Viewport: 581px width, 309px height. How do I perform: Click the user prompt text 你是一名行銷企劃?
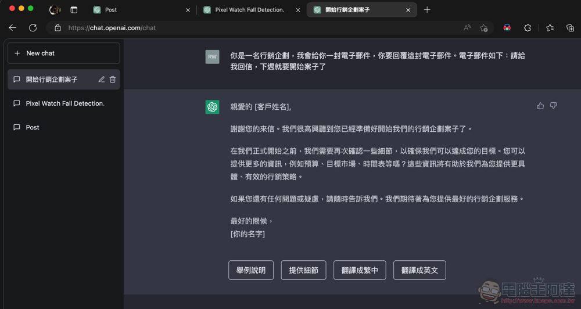pyautogui.click(x=378, y=61)
